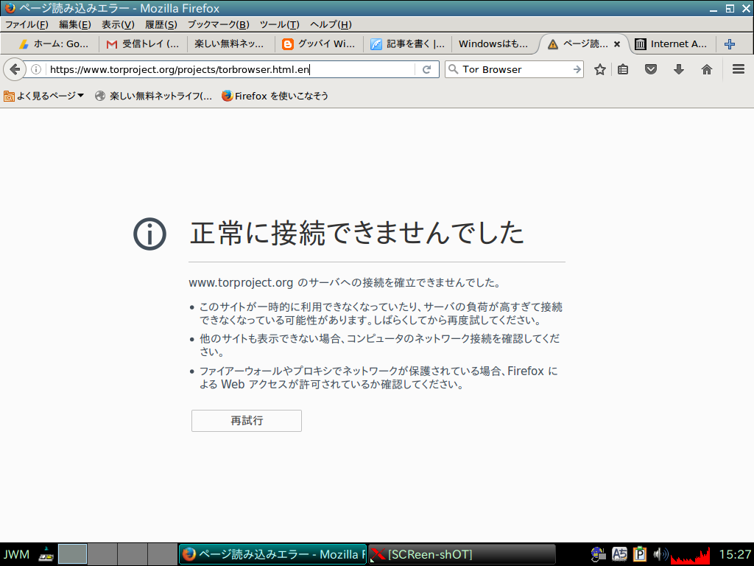Click the search magnifier icon
Viewport: 754px width, 566px height.
(x=453, y=69)
